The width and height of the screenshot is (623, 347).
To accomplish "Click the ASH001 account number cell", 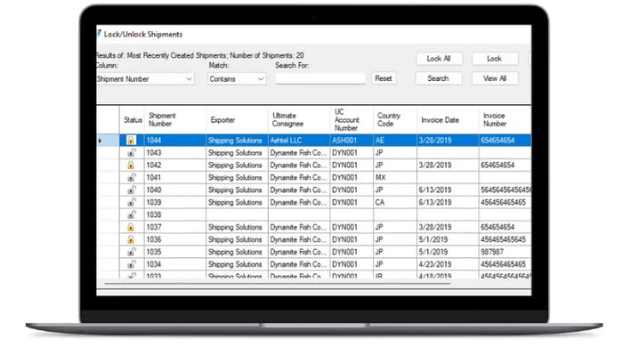I will pyautogui.click(x=352, y=141).
